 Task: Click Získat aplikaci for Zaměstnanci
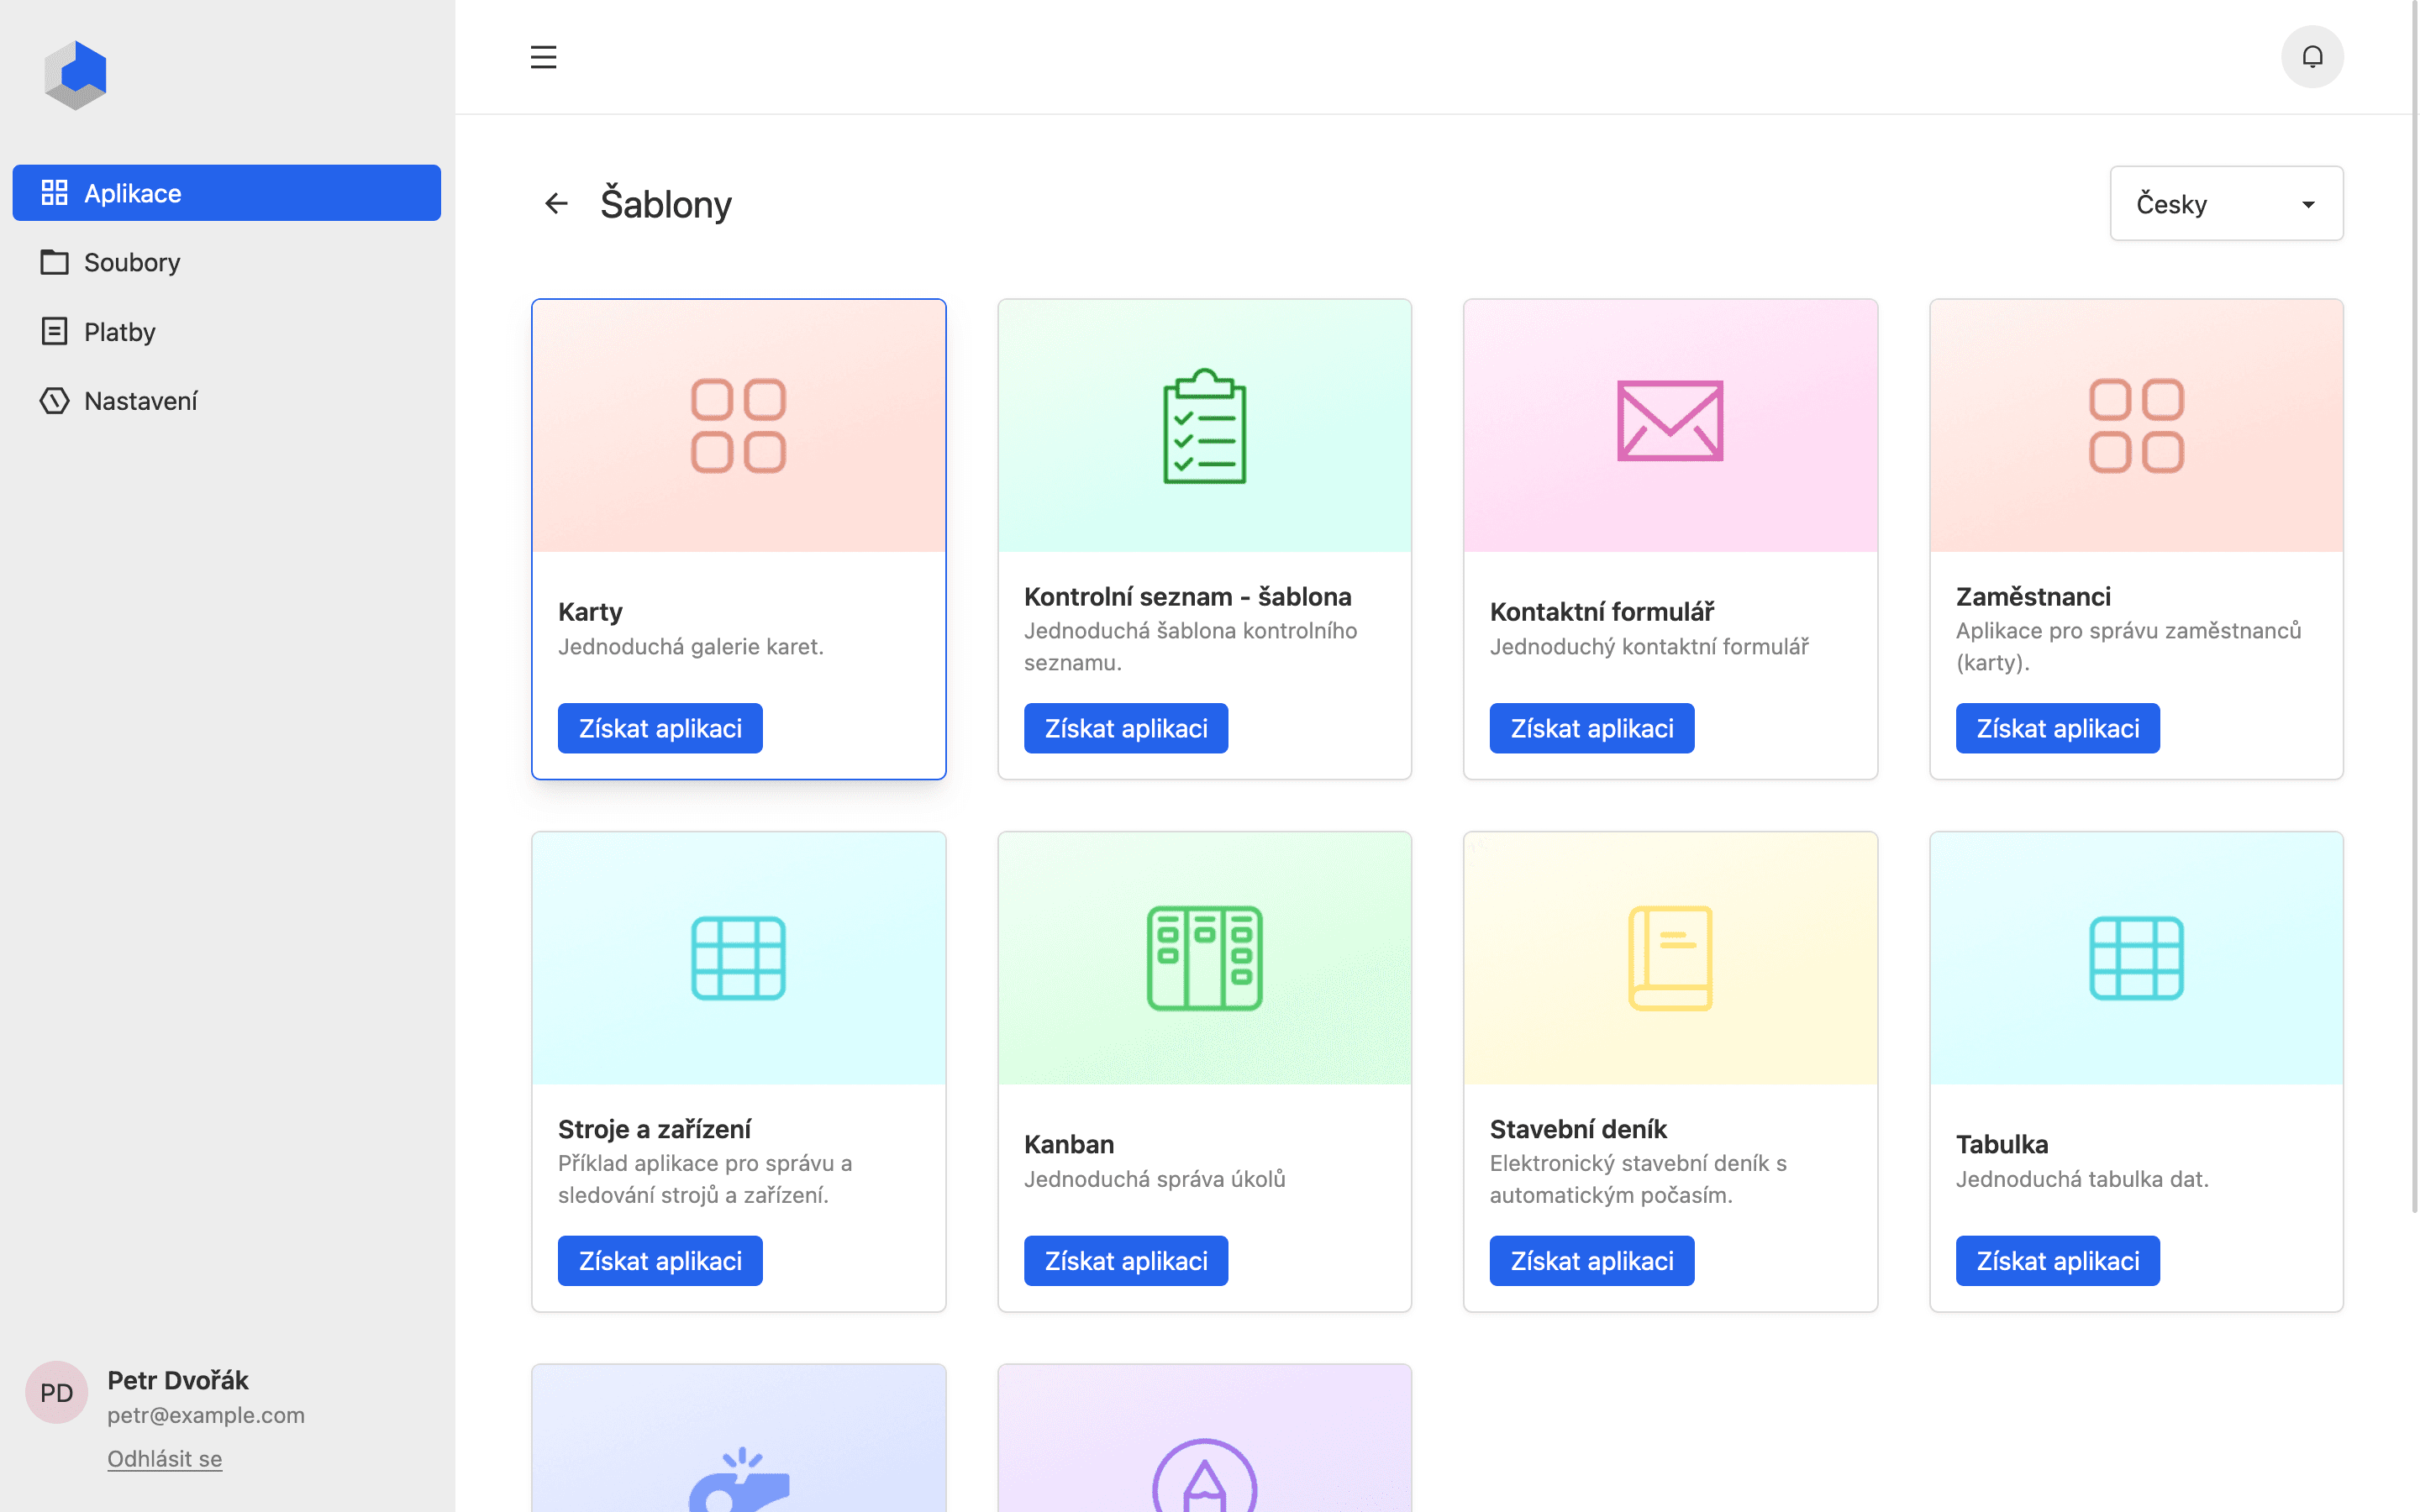[2057, 728]
